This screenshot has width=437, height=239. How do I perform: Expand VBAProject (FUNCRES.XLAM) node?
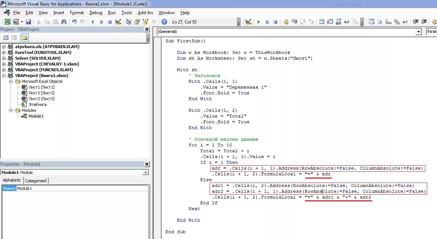coord(4,70)
